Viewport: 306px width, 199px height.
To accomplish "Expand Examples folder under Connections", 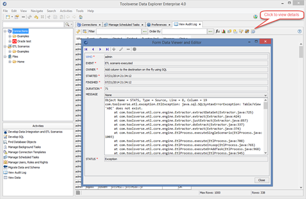I will [10, 36].
